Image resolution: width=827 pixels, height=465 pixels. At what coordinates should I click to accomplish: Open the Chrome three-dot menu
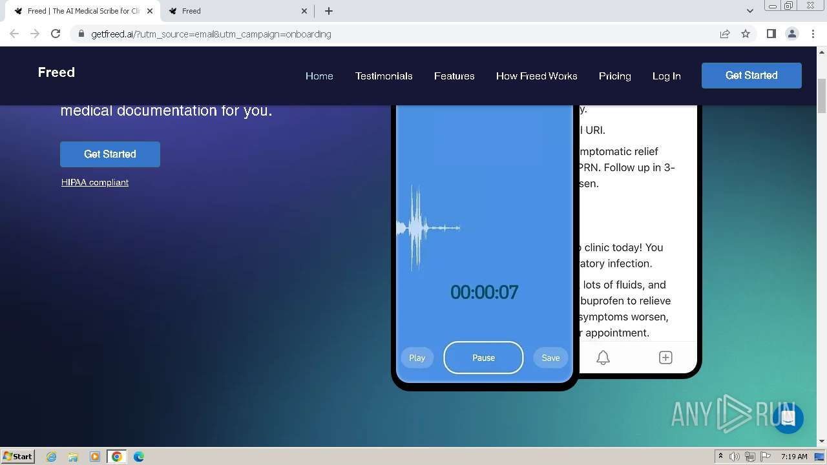tap(813, 34)
